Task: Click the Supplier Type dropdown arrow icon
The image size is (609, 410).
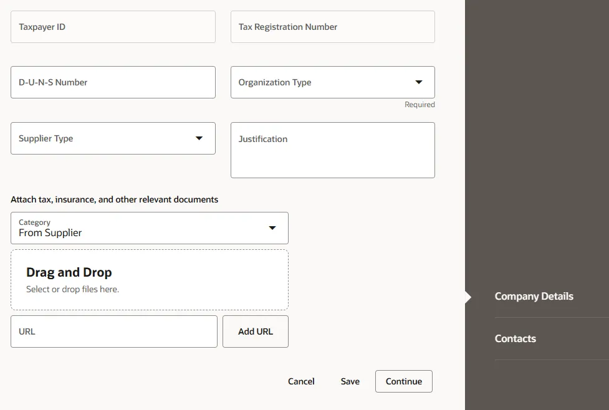Action: (199, 138)
